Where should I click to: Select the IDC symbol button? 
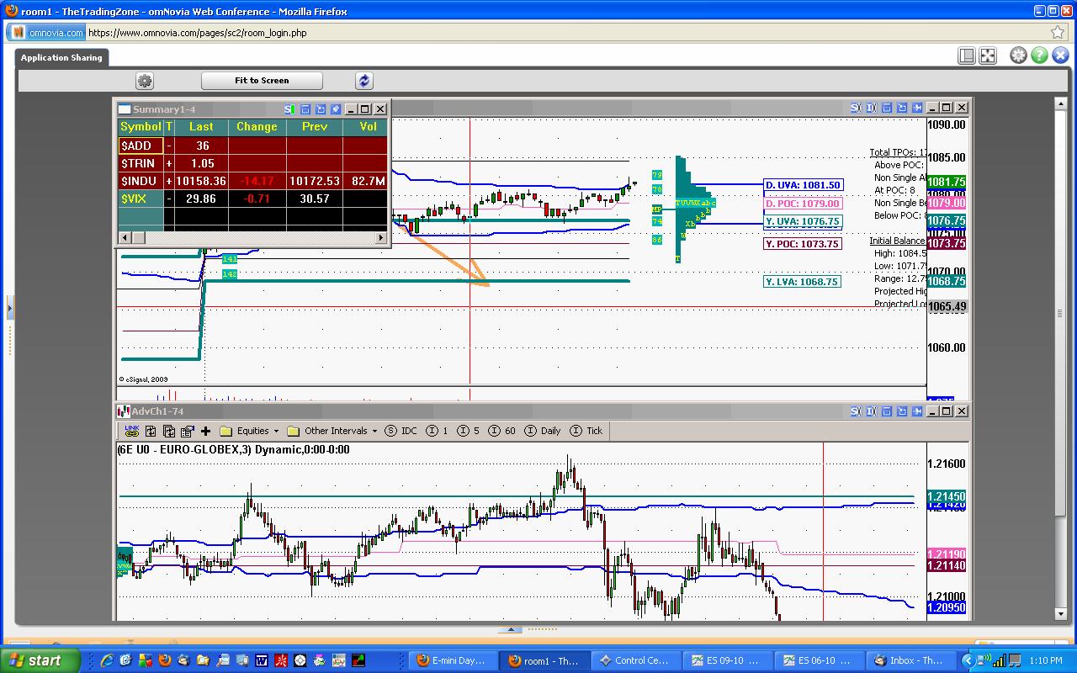[401, 431]
